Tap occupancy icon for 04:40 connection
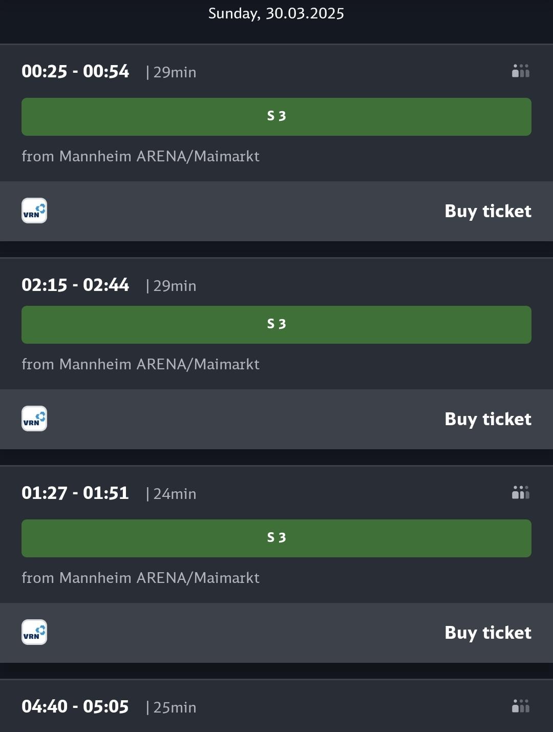The width and height of the screenshot is (553, 732). pyautogui.click(x=521, y=706)
